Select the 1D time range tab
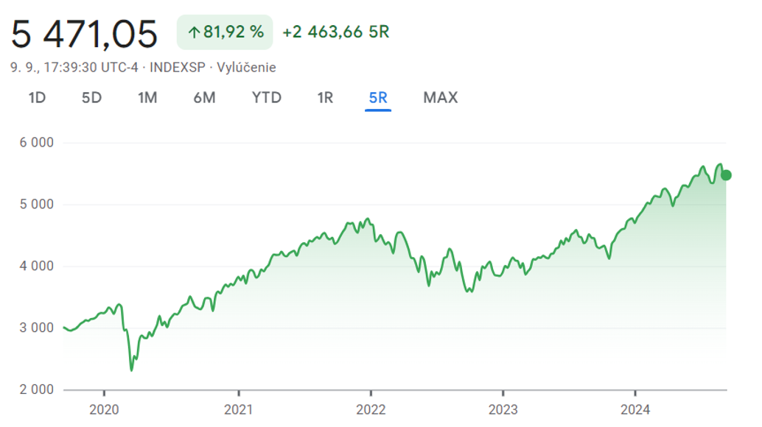The image size is (762, 427). (37, 97)
